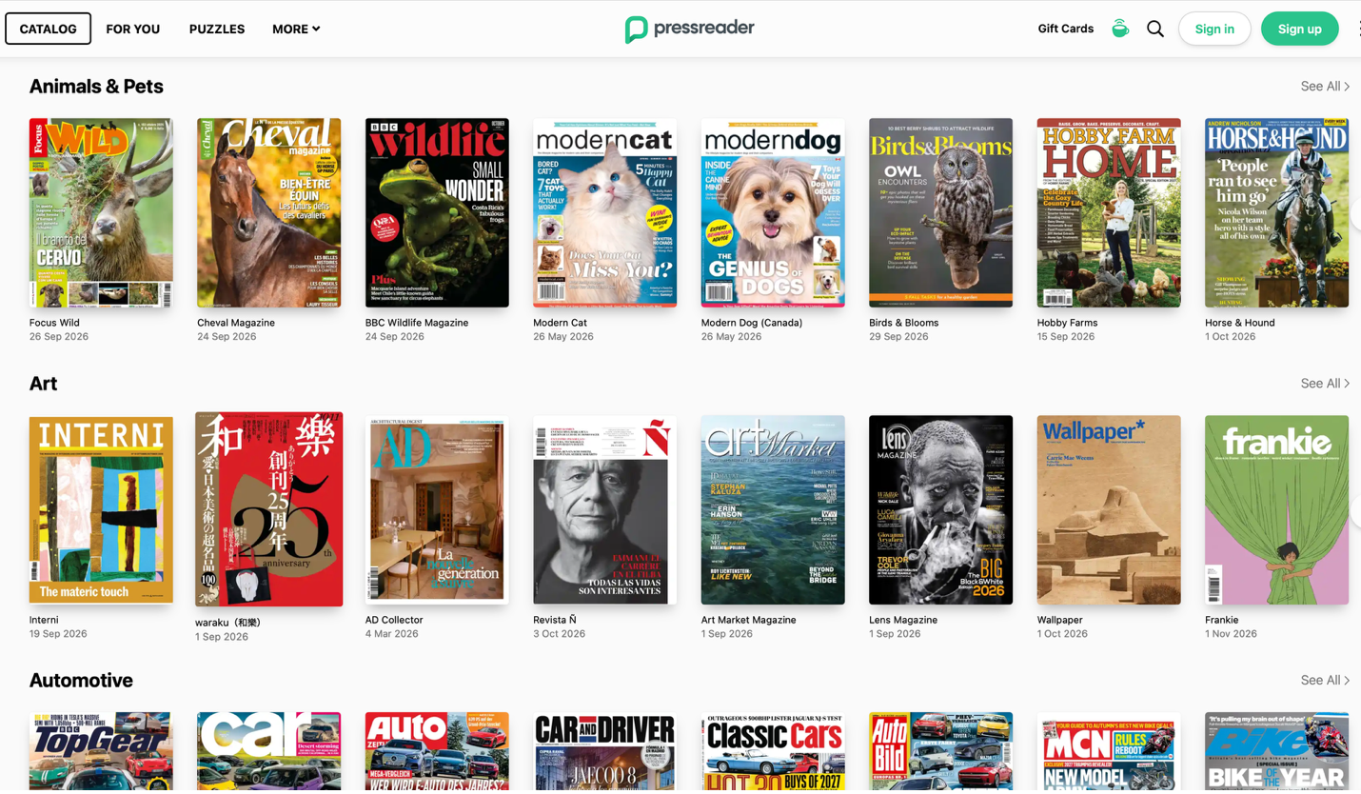Click the 'BBC Wildlife Magazine' title text
The image size is (1361, 794).
(x=417, y=323)
